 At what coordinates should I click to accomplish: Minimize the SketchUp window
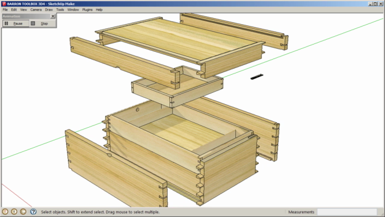(371, 4)
